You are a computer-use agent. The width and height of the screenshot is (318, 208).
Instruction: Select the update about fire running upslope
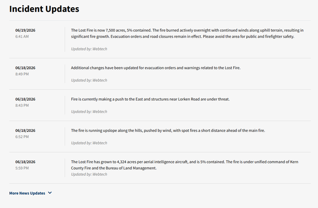pyautogui.click(x=168, y=130)
